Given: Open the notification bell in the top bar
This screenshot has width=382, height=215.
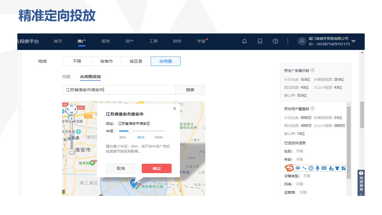Looking at the screenshot, I should [x=244, y=41].
